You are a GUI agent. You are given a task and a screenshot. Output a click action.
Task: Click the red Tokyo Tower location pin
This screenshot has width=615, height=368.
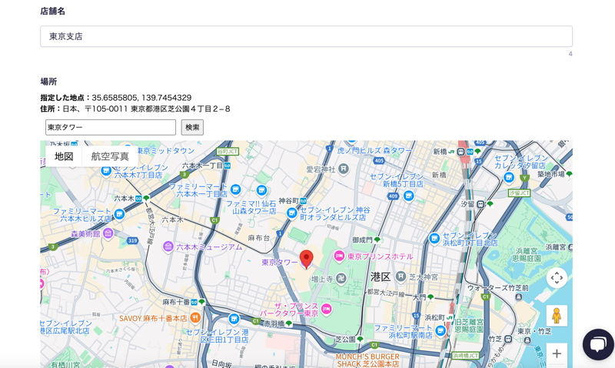306,259
